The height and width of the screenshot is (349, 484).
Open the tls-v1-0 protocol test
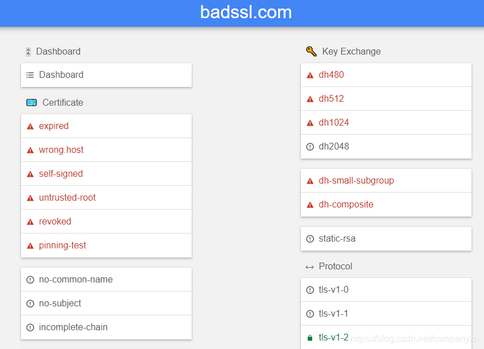point(333,290)
